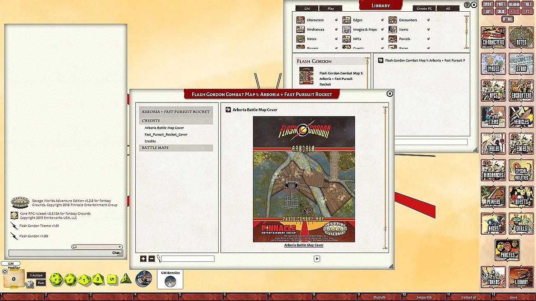Click the Combat tracker button
Viewport: 536px width, 301px height.
(x=488, y=4)
